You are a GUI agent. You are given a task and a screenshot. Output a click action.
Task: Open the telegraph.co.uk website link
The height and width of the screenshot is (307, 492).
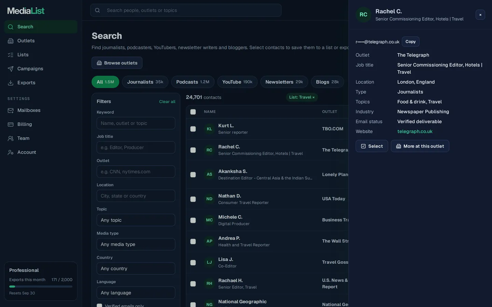coord(415,131)
